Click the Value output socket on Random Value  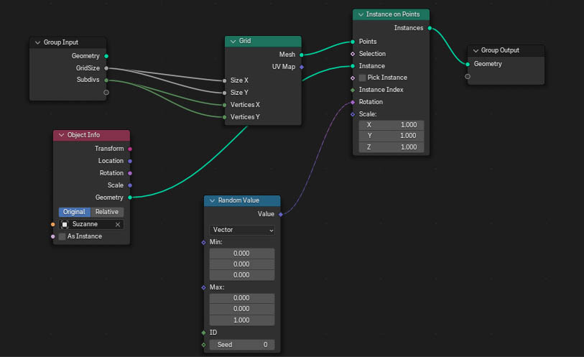coord(280,214)
